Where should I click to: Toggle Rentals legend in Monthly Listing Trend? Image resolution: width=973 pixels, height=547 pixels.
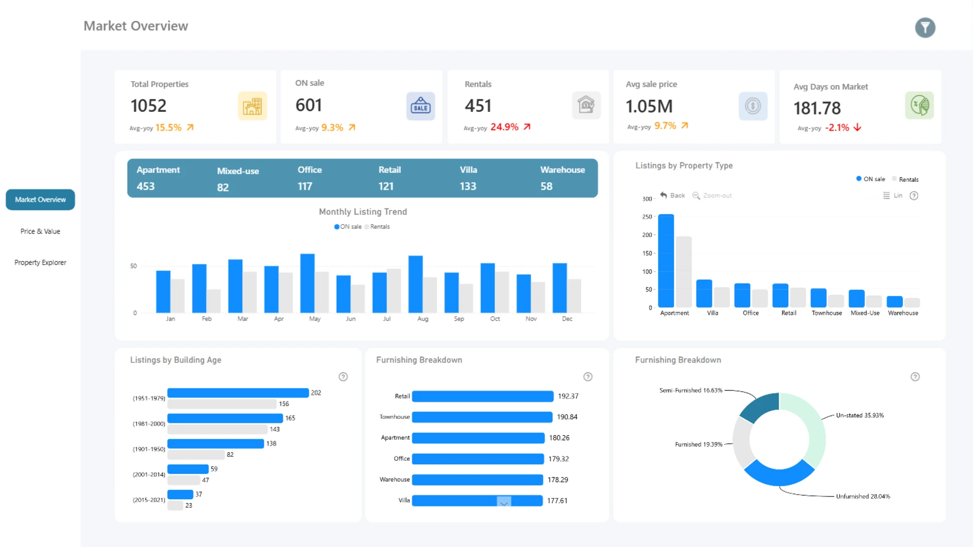click(x=377, y=227)
